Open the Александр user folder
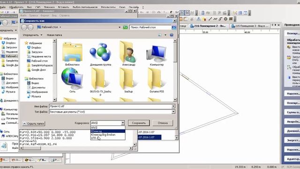Image resolution: width=300 pixels, height=169 pixels. tap(128, 54)
